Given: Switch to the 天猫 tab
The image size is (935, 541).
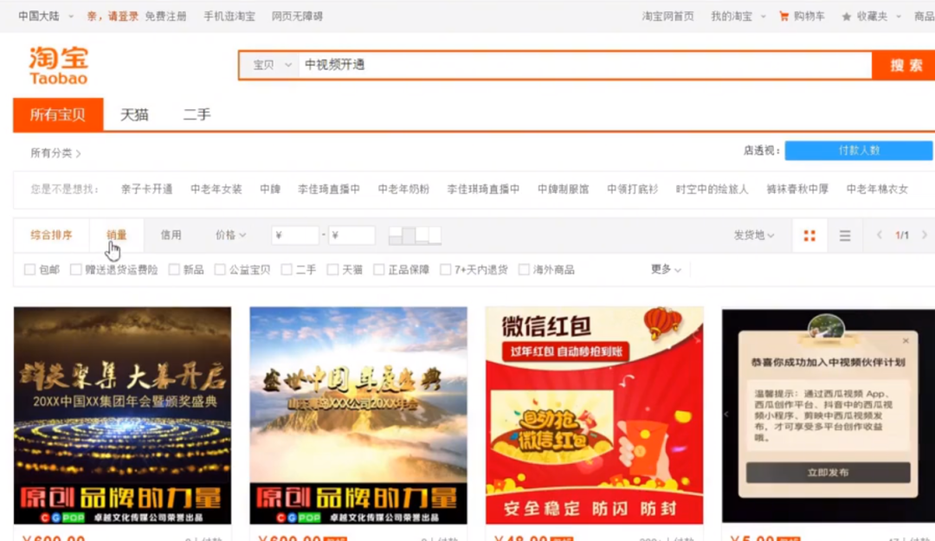Looking at the screenshot, I should [x=134, y=114].
